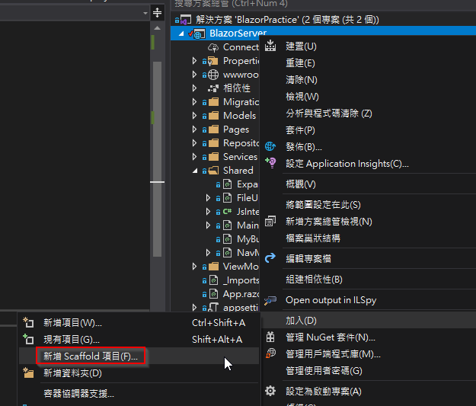The width and height of the screenshot is (476, 406).
Task: Click the dependencies (相依性) icon
Action: pos(212,88)
